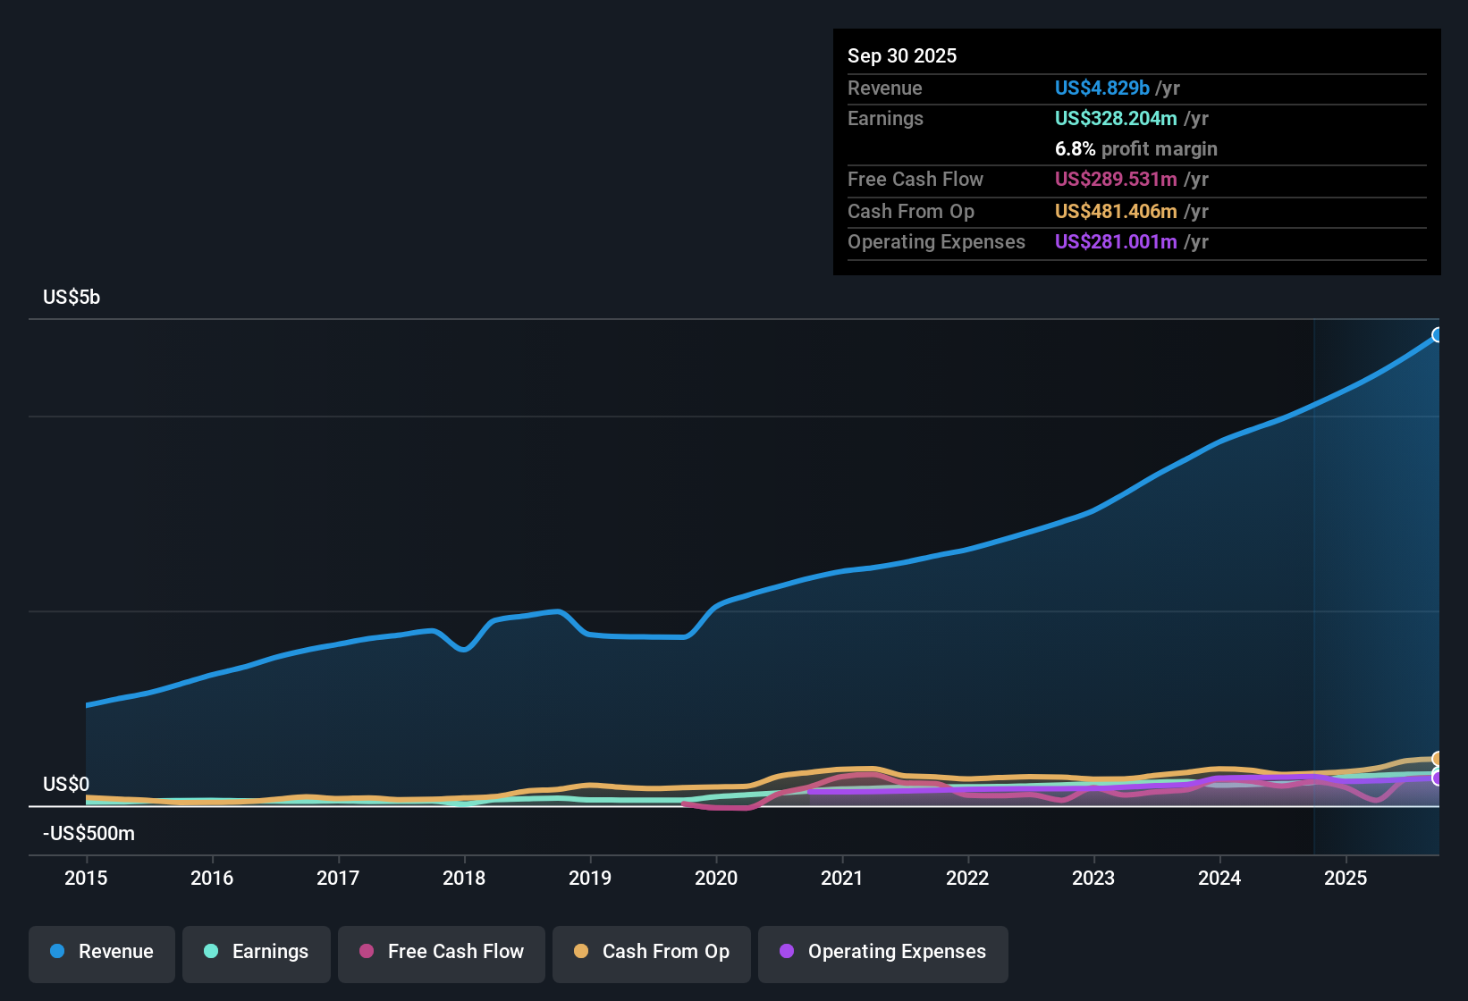Open the US$4.829b revenue value in tooltip
The height and width of the screenshot is (1001, 1468).
pyautogui.click(x=1101, y=88)
